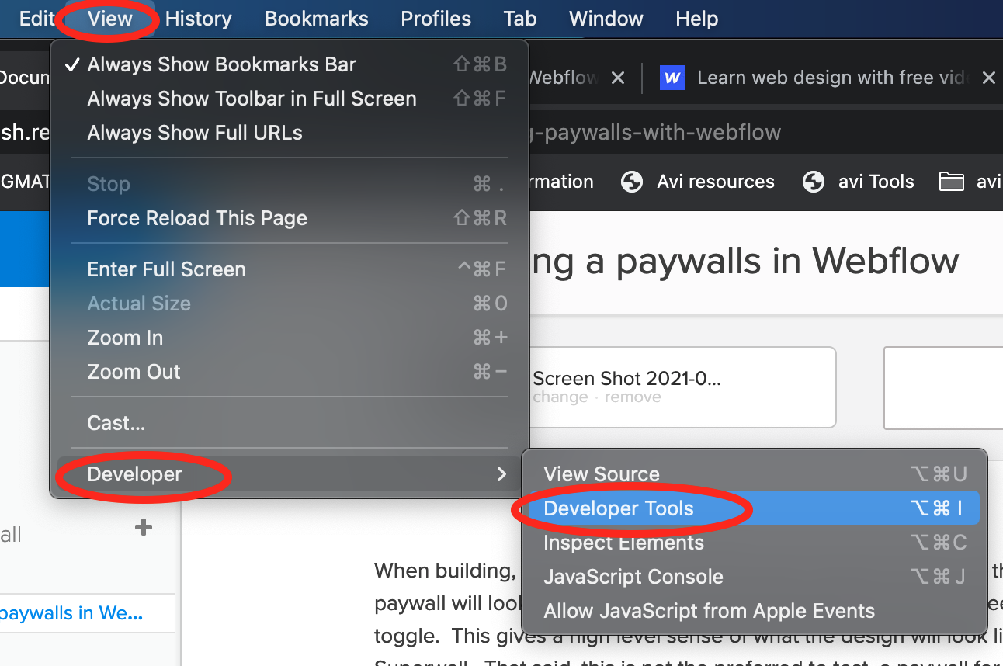Image resolution: width=1003 pixels, height=666 pixels.
Task: Select Cast... menu item
Action: click(289, 423)
